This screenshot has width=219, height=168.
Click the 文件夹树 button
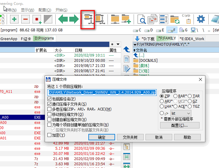130,137
